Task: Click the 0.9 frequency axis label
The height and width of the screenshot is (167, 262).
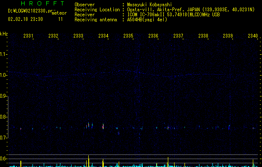Action: (x=3, y=96)
